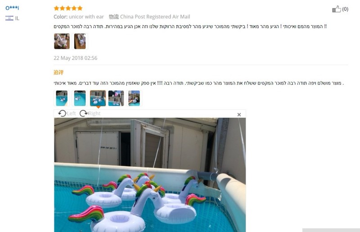
Task: Open the first photo thumbnail of the 22 May review
Action: point(62,41)
